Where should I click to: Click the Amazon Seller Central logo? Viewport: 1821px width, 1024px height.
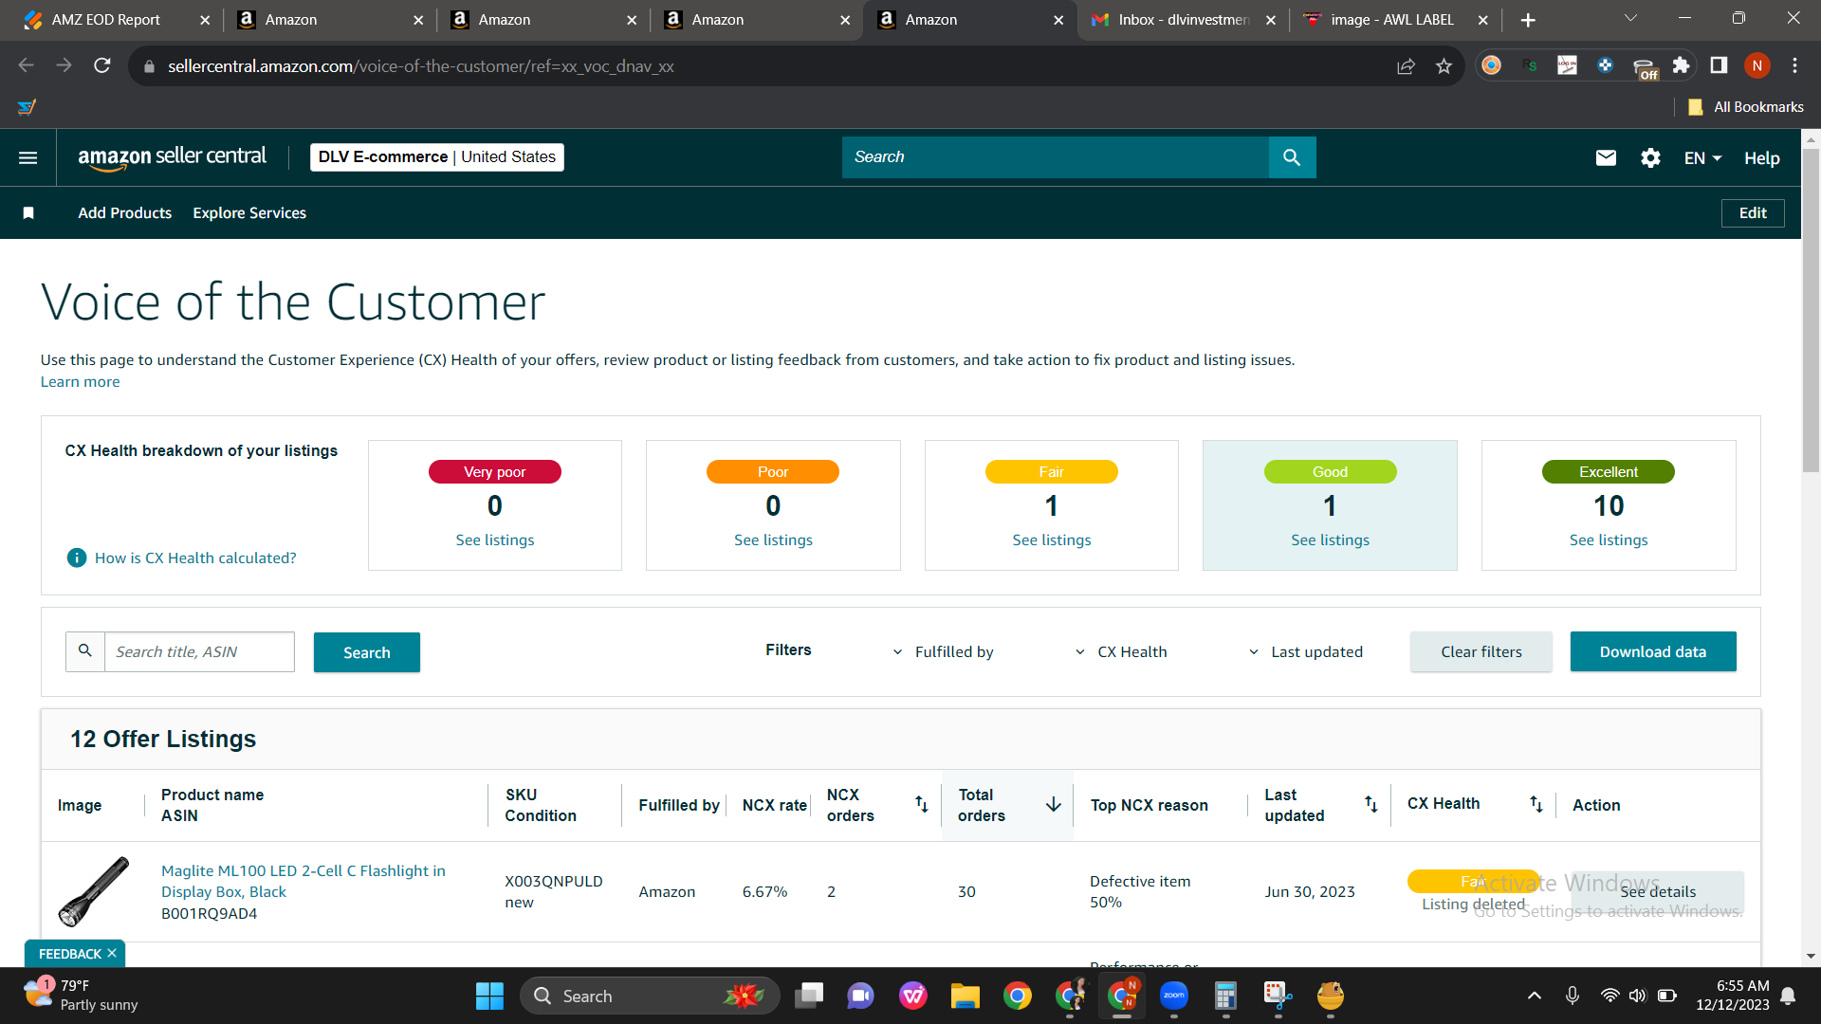click(x=172, y=157)
